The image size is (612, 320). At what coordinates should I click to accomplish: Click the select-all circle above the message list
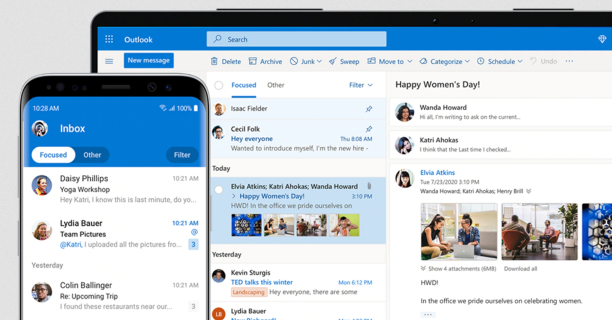coord(218,85)
